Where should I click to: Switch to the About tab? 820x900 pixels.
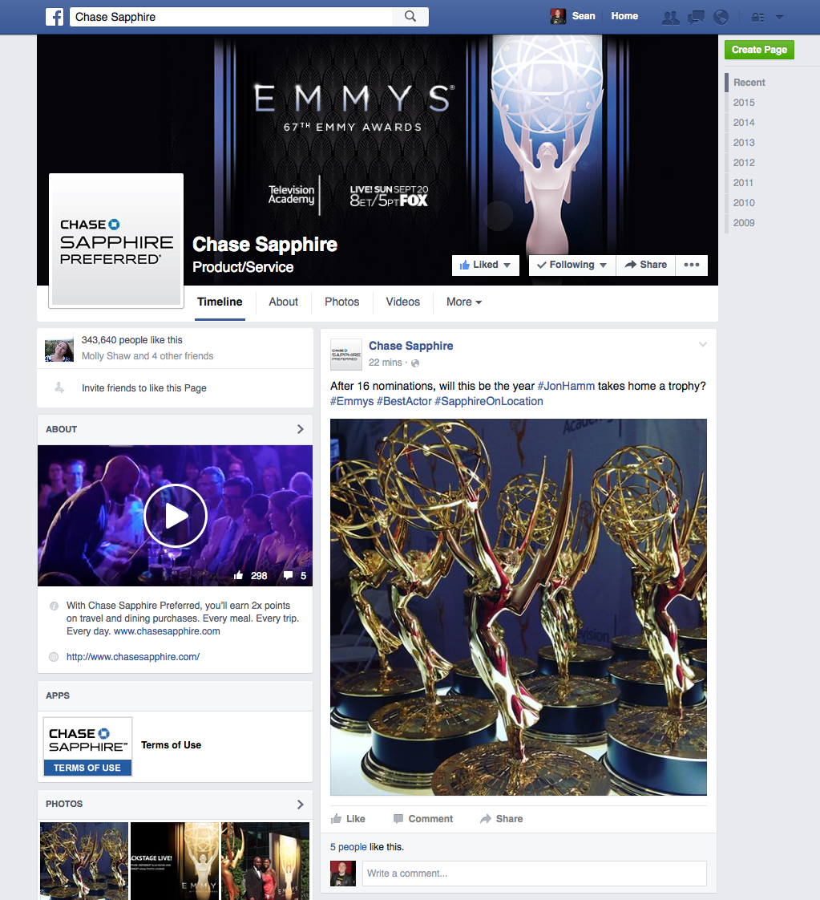click(x=283, y=302)
